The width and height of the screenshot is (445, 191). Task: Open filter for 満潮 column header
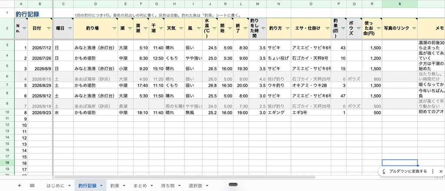point(145,28)
